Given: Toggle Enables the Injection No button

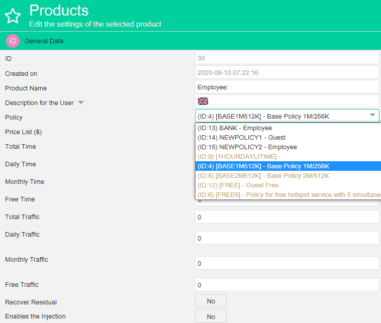Looking at the screenshot, I should pyautogui.click(x=211, y=316).
